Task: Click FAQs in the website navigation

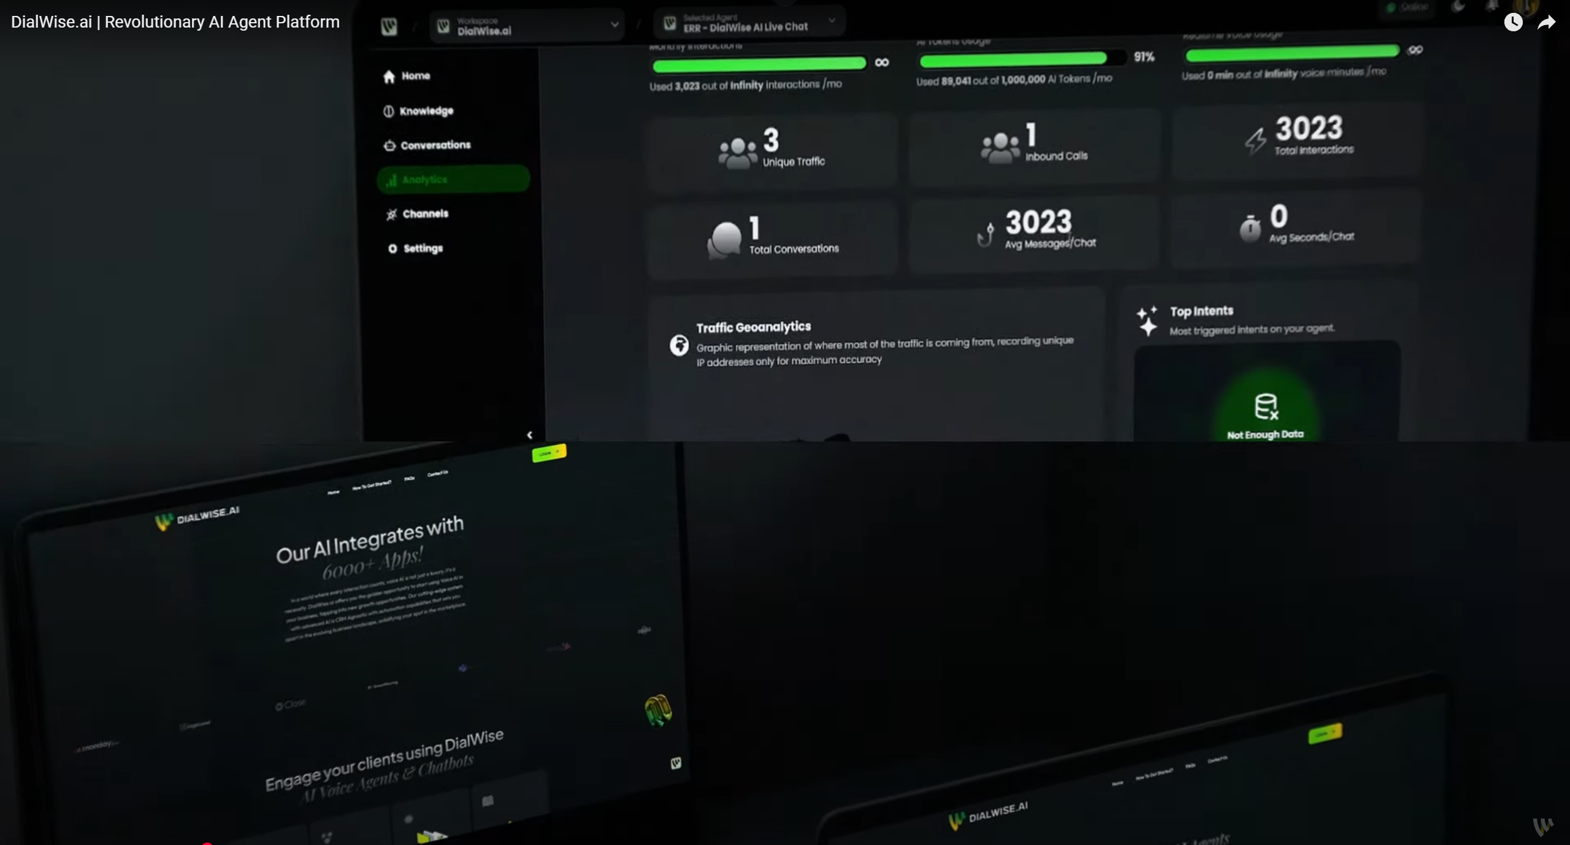Action: [409, 478]
